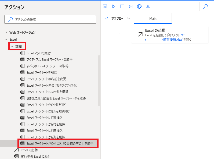This screenshot has width=214, height=159.
Task: Click the Excel icon beside Excel ワークシートに行を挿入
Action: (22, 118)
